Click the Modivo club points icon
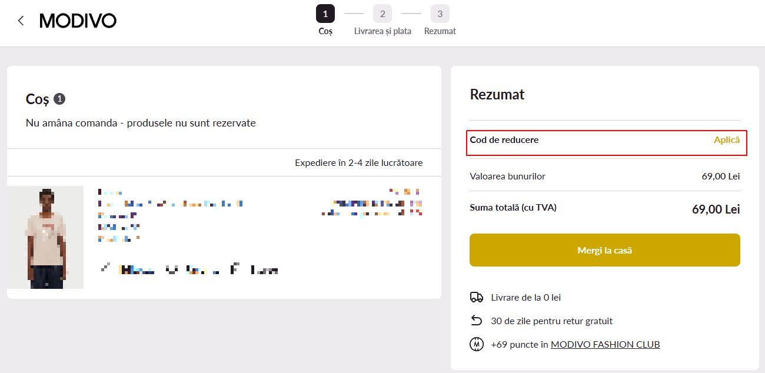This screenshot has width=765, height=373. coord(477,344)
